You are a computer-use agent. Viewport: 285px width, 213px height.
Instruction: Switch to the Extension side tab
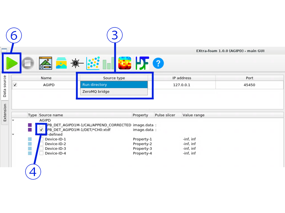[x=5, y=113]
